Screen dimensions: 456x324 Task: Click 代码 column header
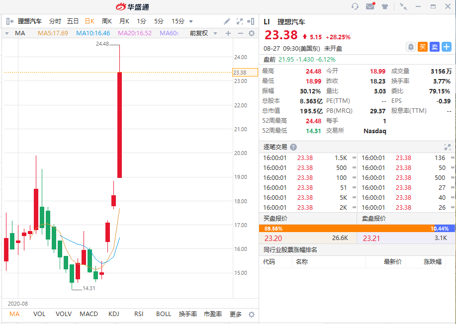(x=269, y=262)
